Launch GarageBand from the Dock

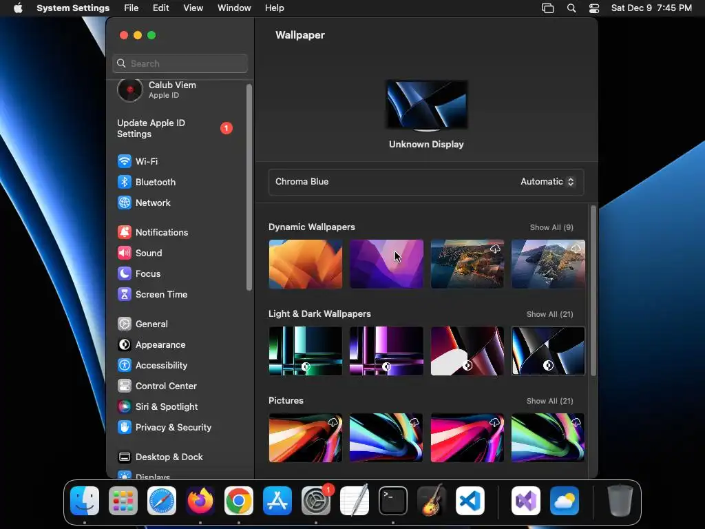432,501
